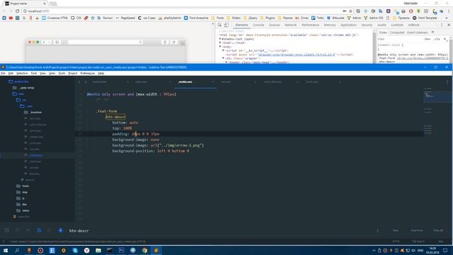Switch to Chrome in the taskbar
Image resolution: width=453 pixels, height=255 pixels.
click(x=144, y=250)
